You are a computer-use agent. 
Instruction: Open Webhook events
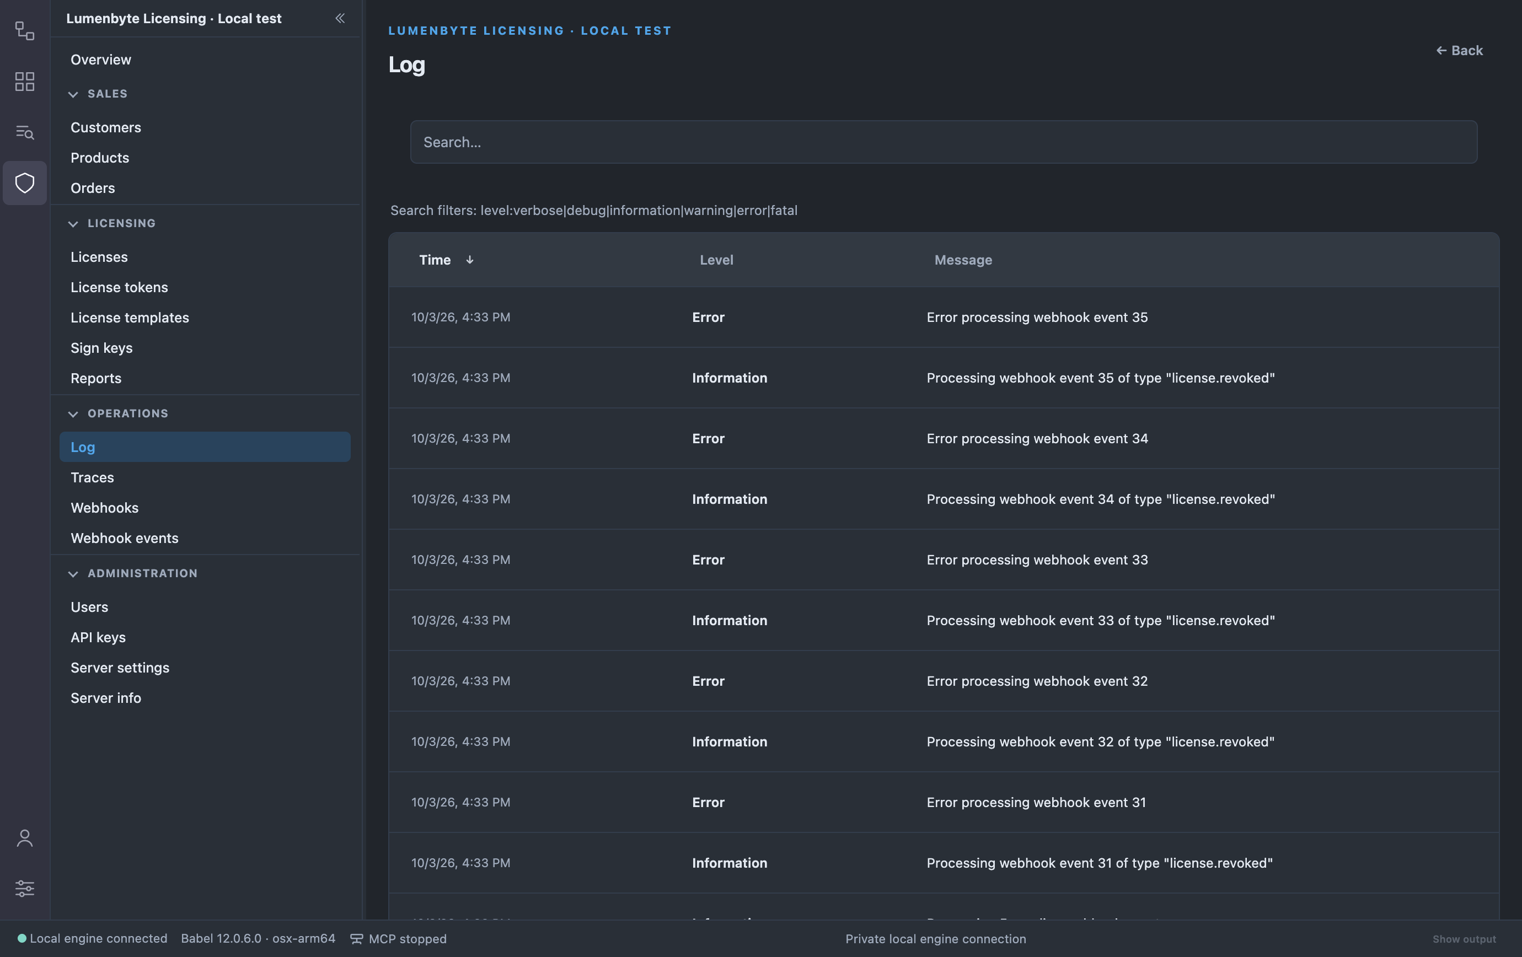click(x=205, y=538)
